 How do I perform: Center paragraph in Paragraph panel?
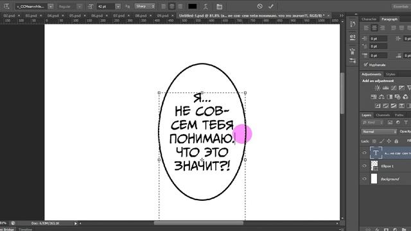point(374,28)
